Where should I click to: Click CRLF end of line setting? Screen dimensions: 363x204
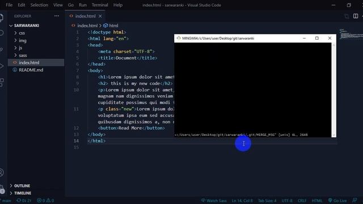click(302, 201)
